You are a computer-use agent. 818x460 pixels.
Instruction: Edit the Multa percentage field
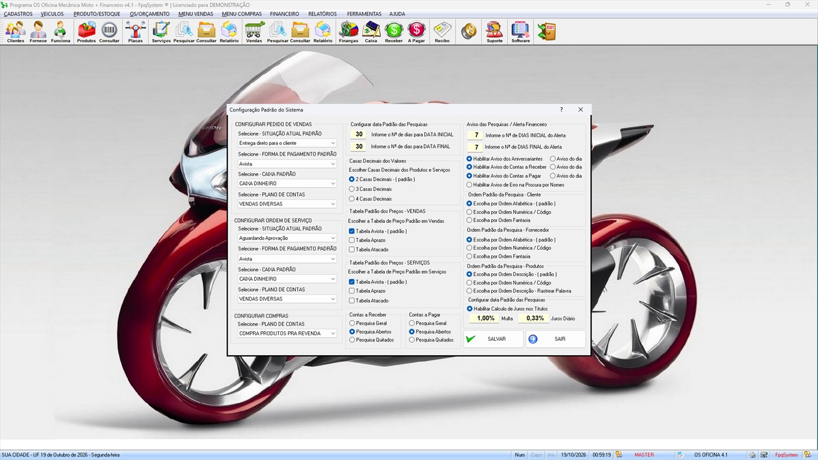point(484,319)
